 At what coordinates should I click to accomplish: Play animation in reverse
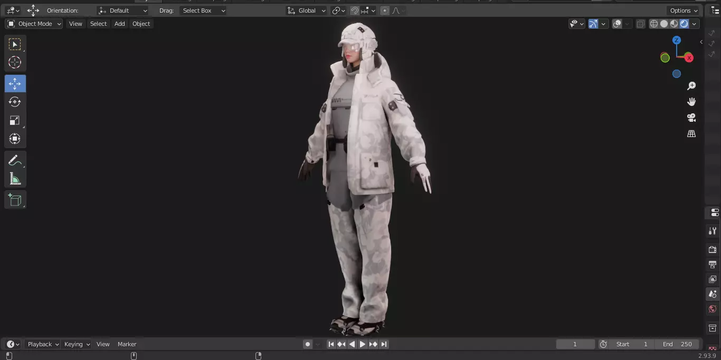point(352,344)
